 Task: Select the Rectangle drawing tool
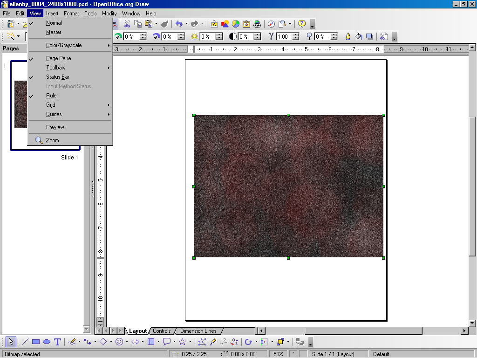coord(36,342)
